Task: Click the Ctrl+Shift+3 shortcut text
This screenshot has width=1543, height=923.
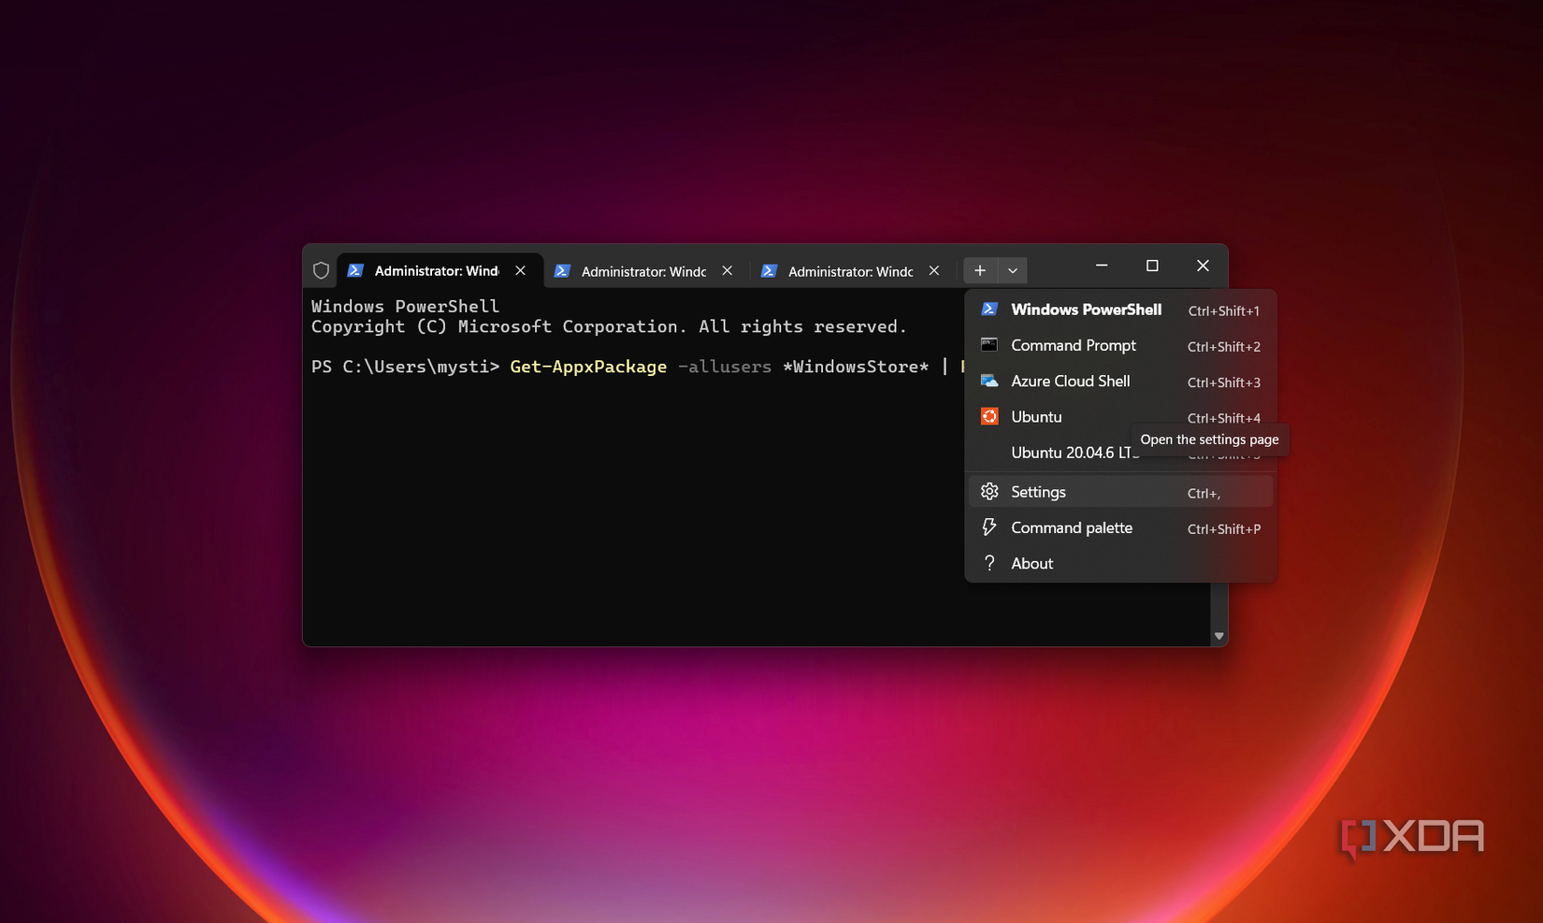Action: tap(1223, 382)
